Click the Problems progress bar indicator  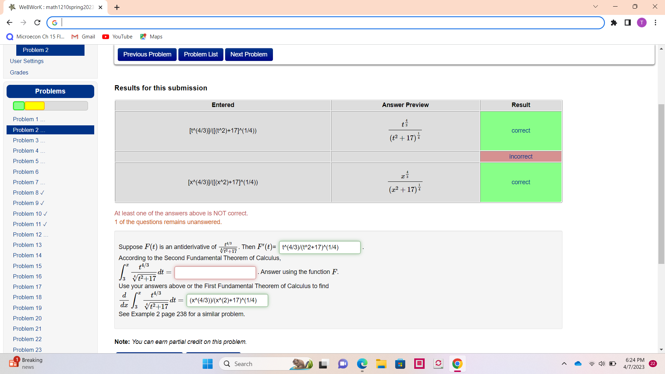[50, 106]
